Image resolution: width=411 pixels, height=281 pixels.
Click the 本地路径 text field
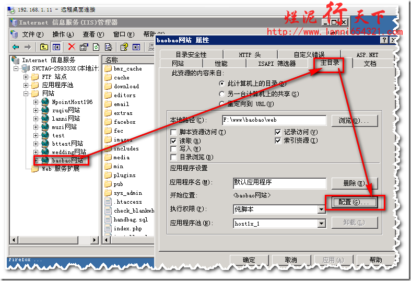274,120
